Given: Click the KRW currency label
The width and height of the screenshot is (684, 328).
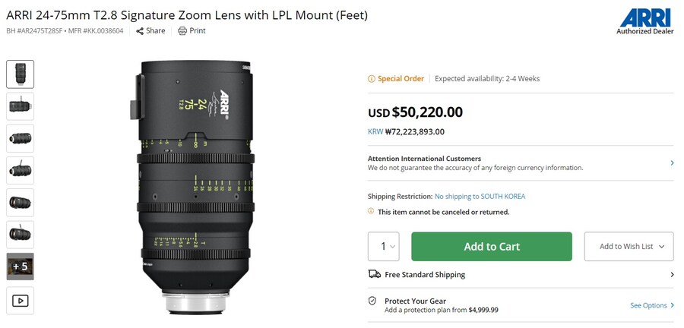Looking at the screenshot, I should coord(375,131).
